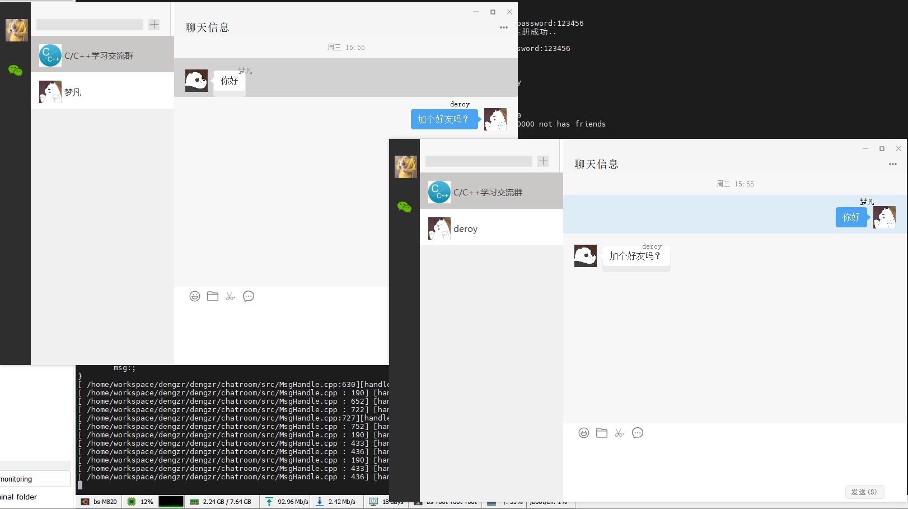Open file folder icon in left chat window

213,296
